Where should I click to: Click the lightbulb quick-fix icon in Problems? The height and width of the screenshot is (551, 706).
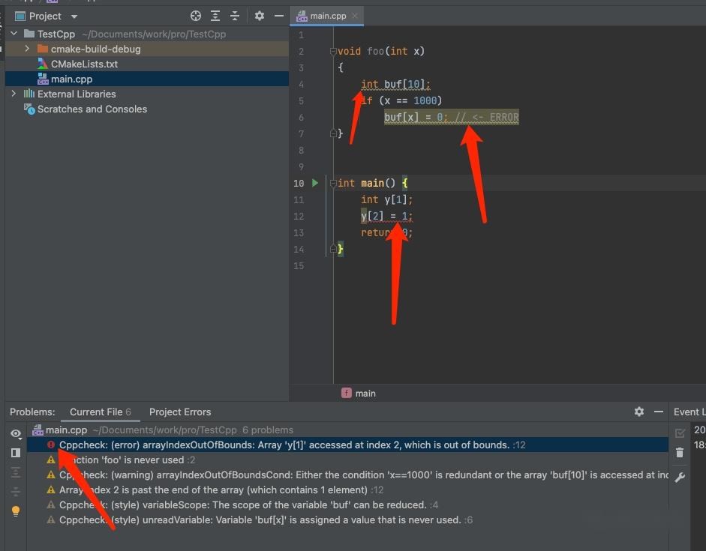[15, 511]
